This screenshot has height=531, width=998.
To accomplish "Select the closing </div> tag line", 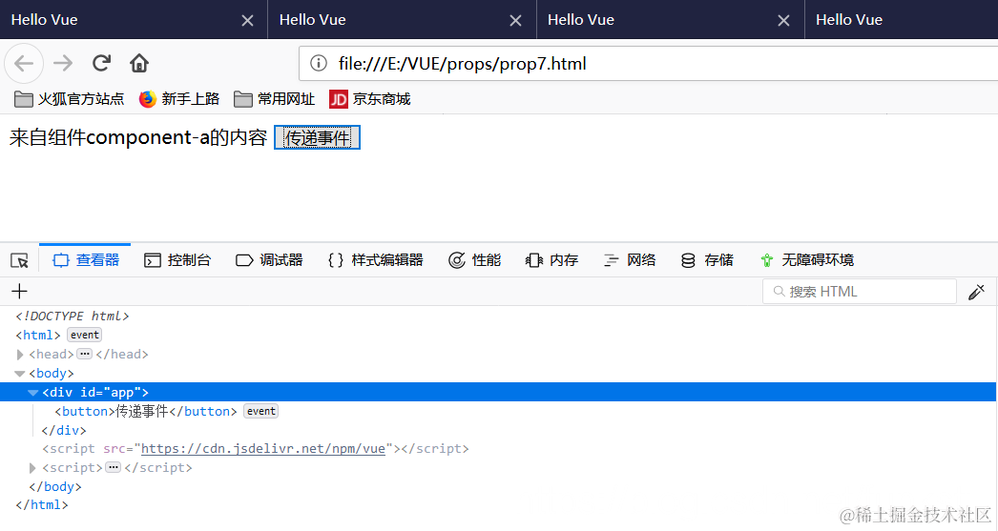I will pos(64,431).
